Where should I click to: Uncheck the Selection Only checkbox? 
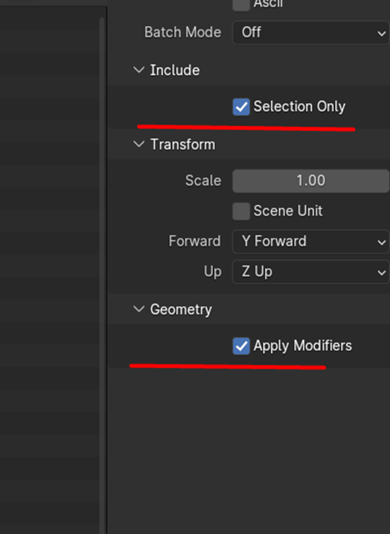[241, 107]
